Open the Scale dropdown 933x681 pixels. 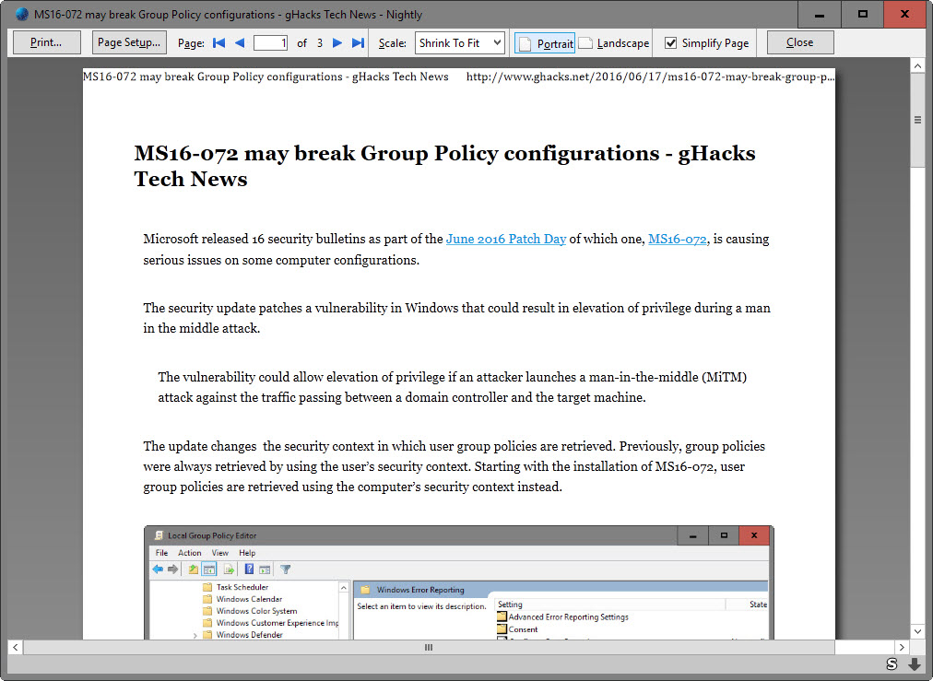pyautogui.click(x=460, y=42)
